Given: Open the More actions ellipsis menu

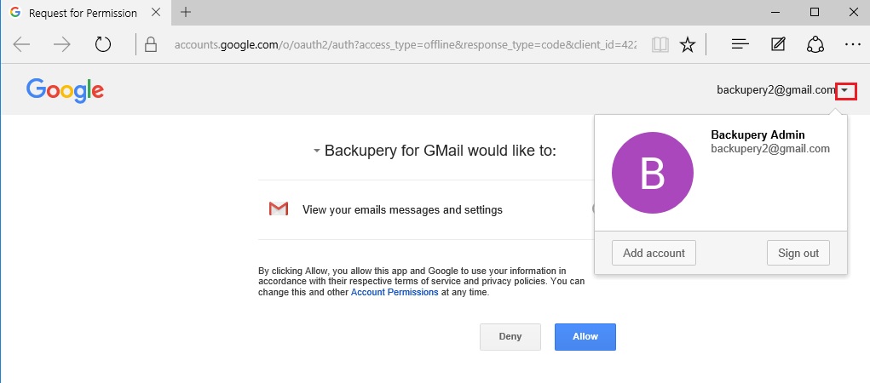Looking at the screenshot, I should (x=852, y=45).
